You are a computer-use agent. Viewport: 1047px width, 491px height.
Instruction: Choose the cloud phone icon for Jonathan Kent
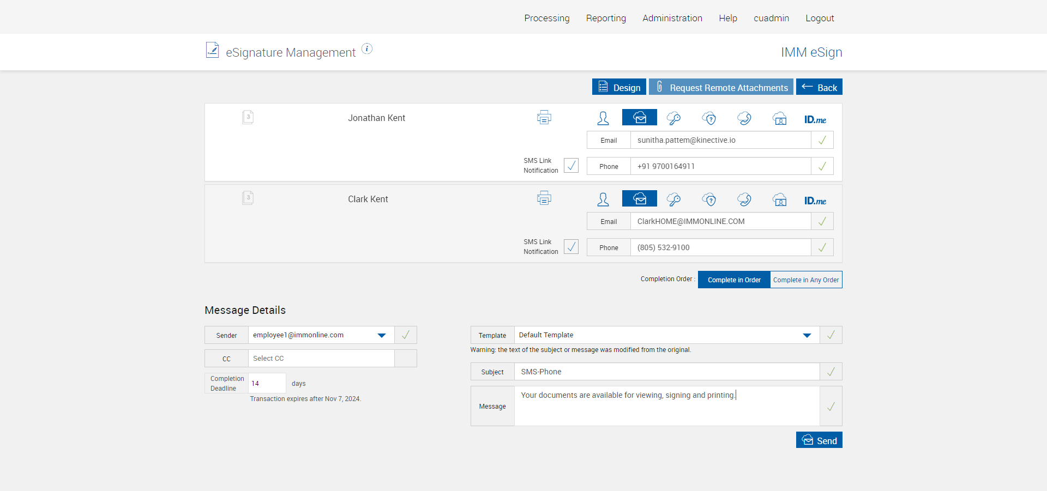[x=744, y=118]
